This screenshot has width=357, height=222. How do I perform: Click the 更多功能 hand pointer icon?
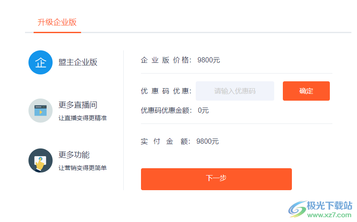coord(41,160)
